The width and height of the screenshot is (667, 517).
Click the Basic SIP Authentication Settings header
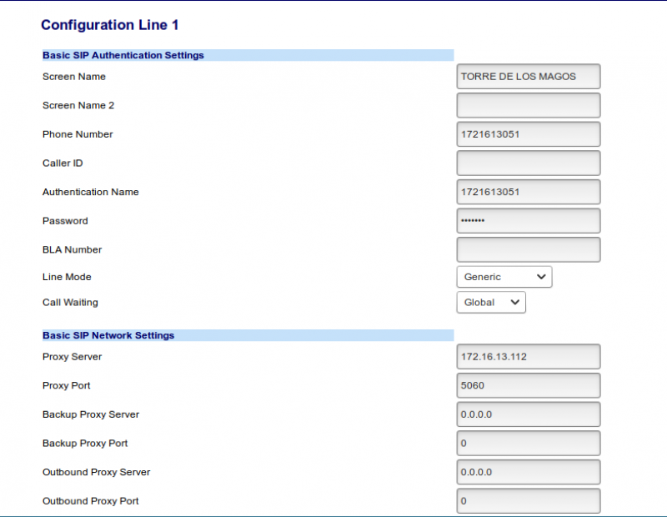click(123, 55)
